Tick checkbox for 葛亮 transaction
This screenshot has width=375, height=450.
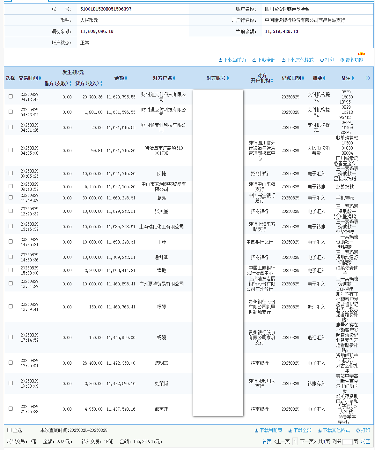click(11, 198)
